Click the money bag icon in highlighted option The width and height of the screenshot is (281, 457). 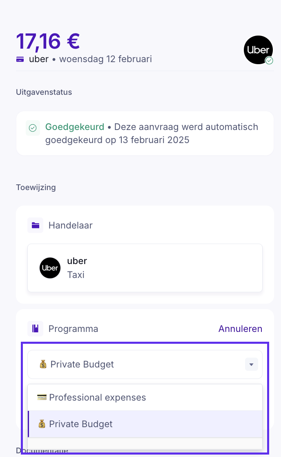click(42, 424)
